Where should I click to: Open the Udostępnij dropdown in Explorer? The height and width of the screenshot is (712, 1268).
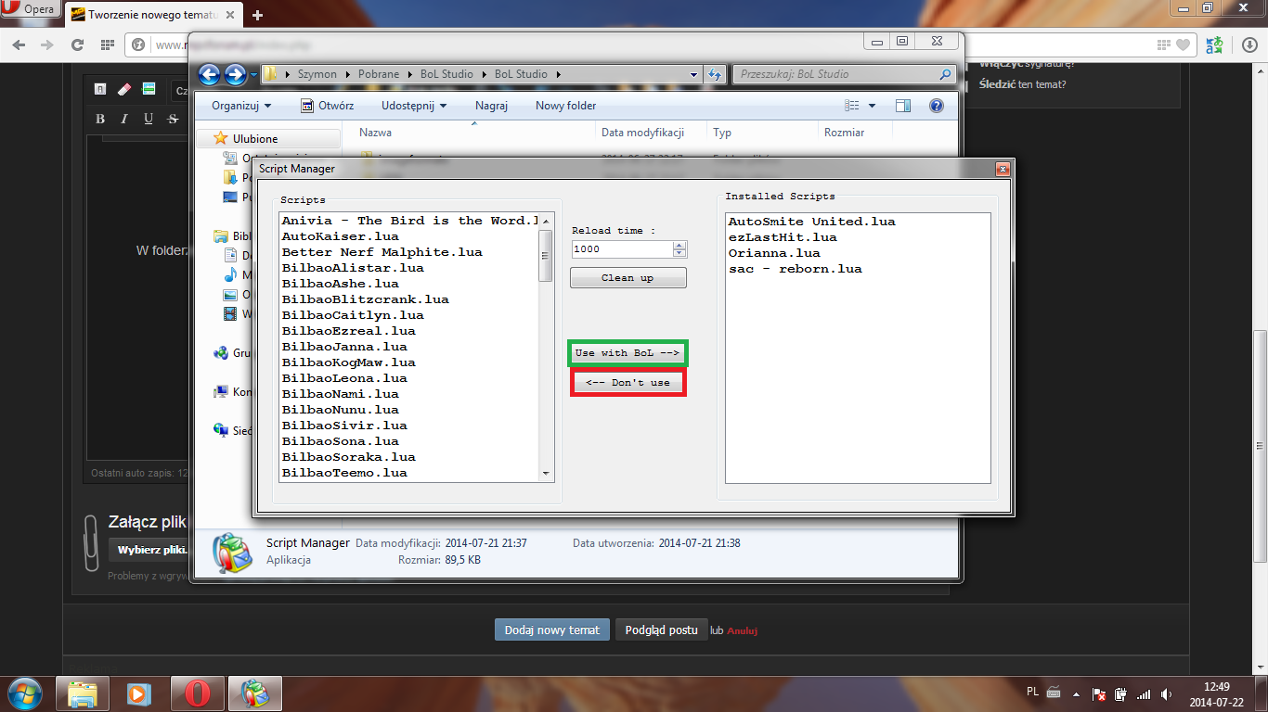(414, 106)
